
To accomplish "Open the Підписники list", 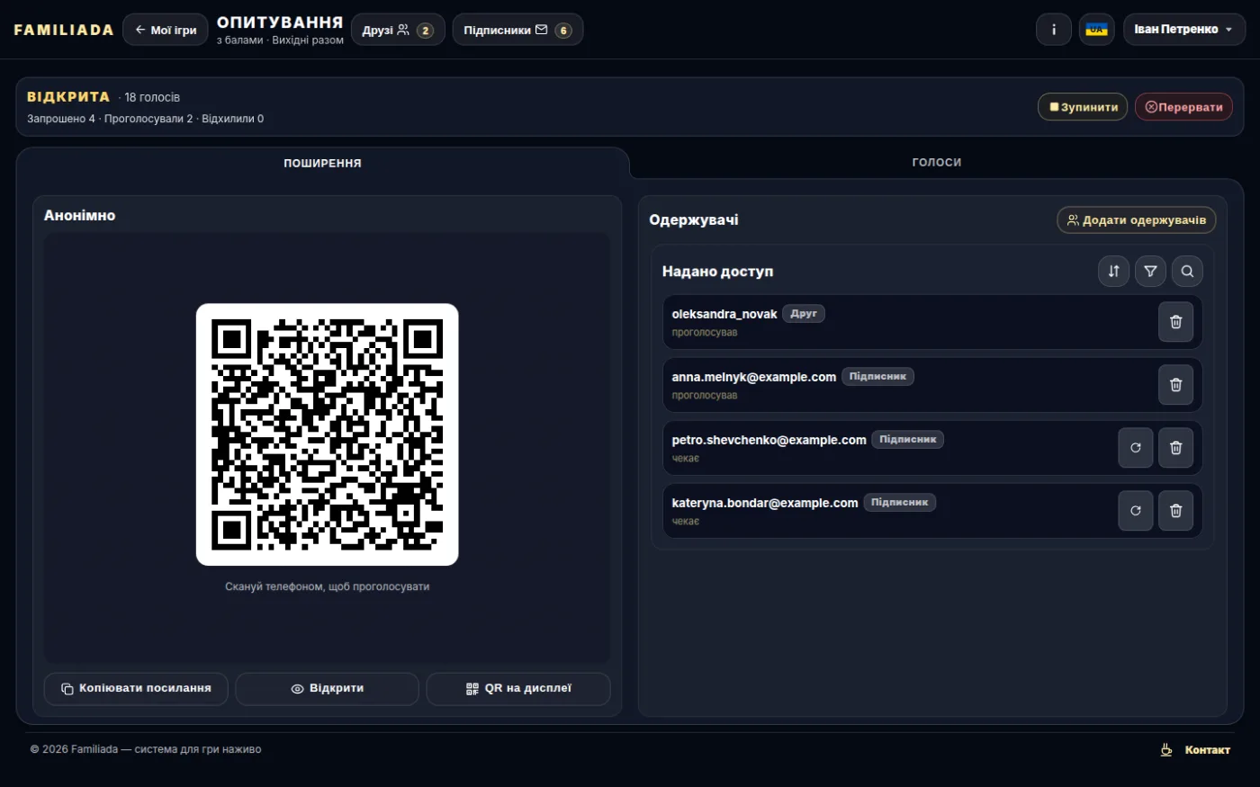I will (517, 30).
